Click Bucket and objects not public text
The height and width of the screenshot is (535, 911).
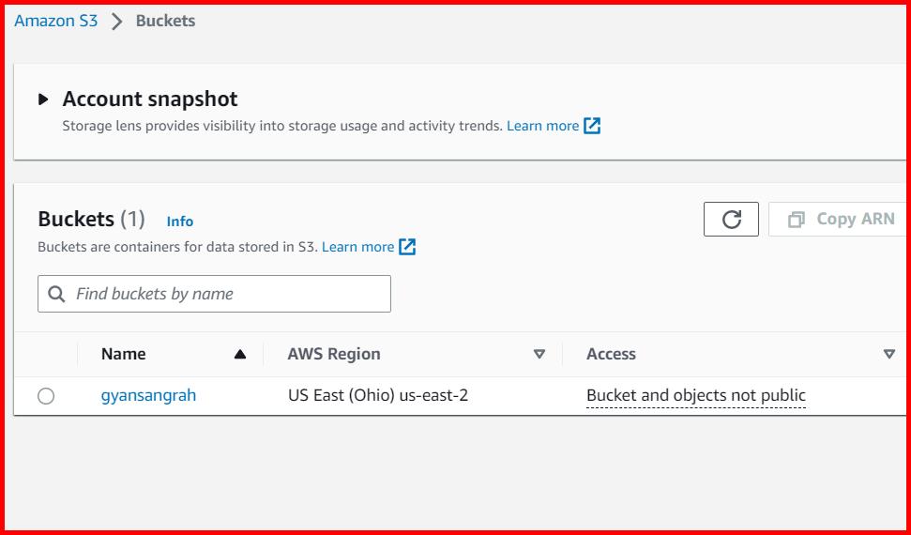tap(696, 395)
